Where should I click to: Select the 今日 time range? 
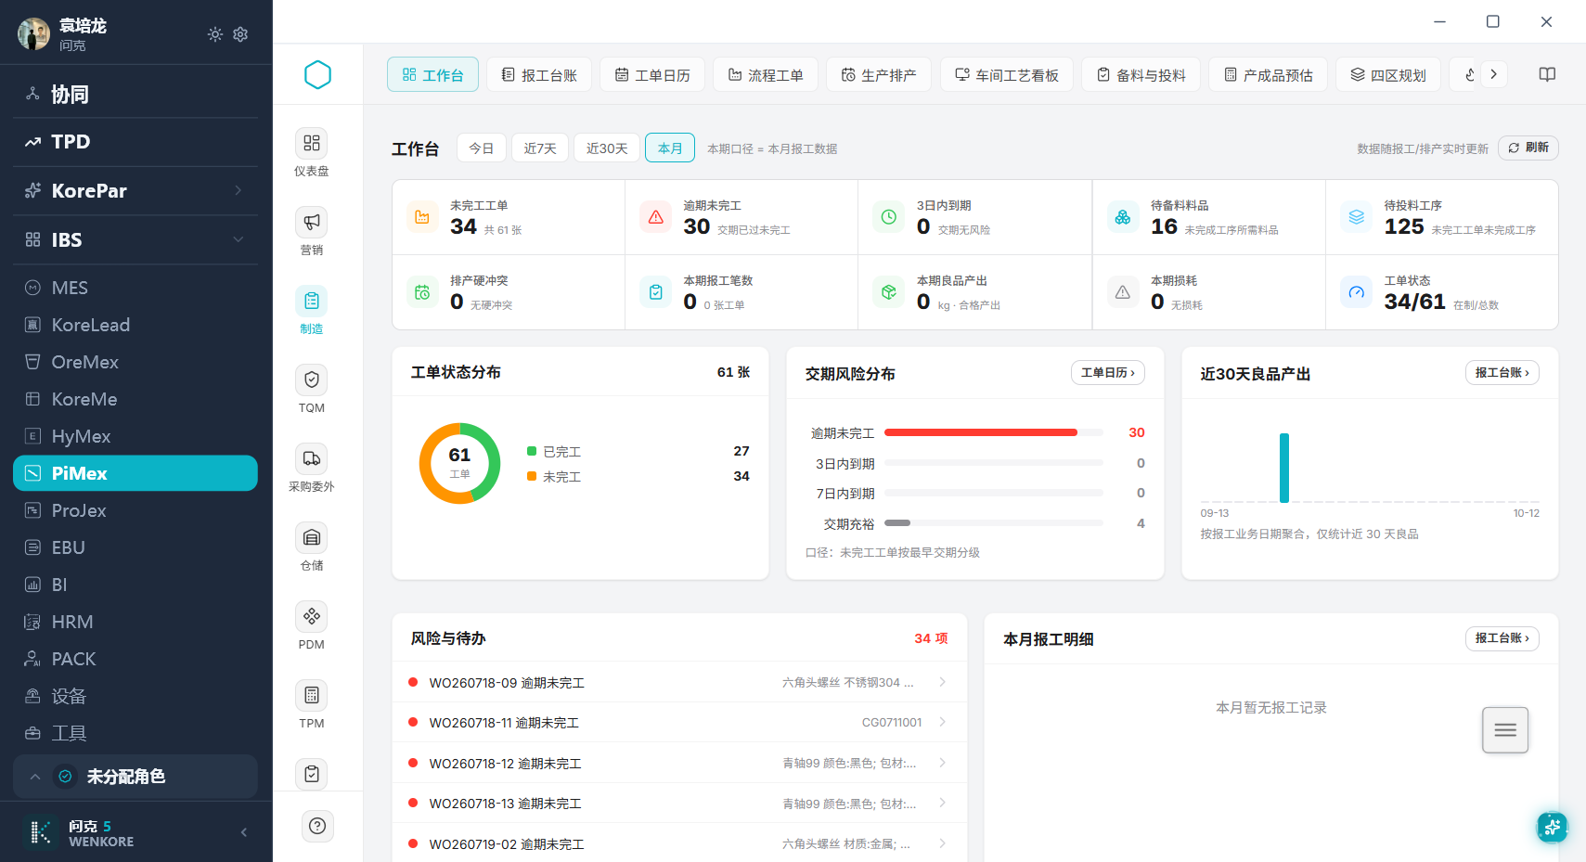481,148
